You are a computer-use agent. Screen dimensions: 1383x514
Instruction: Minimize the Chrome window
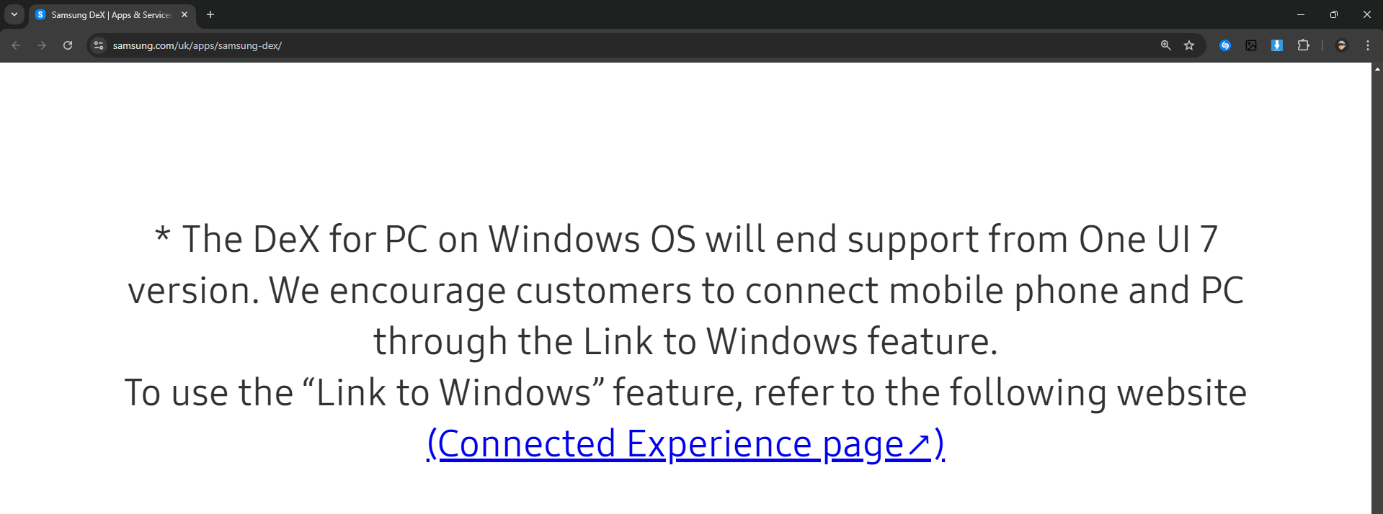(1301, 14)
